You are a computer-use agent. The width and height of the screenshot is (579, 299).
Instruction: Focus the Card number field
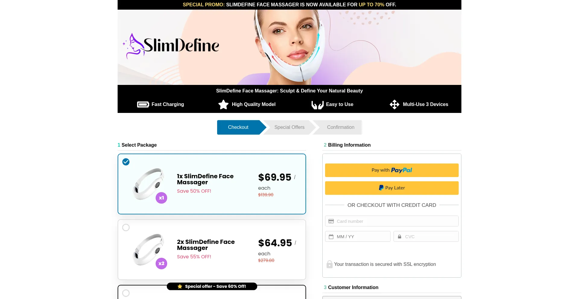[x=392, y=221]
